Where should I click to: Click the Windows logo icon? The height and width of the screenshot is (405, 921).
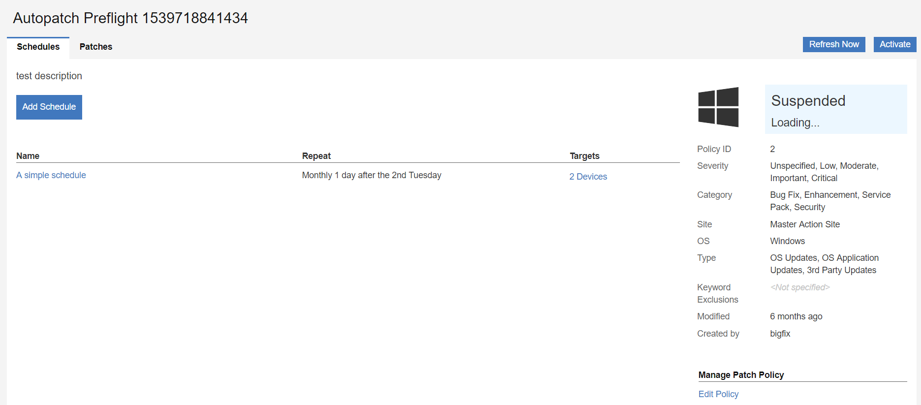pos(718,107)
